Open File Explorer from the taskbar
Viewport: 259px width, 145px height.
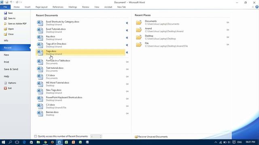[38, 142]
